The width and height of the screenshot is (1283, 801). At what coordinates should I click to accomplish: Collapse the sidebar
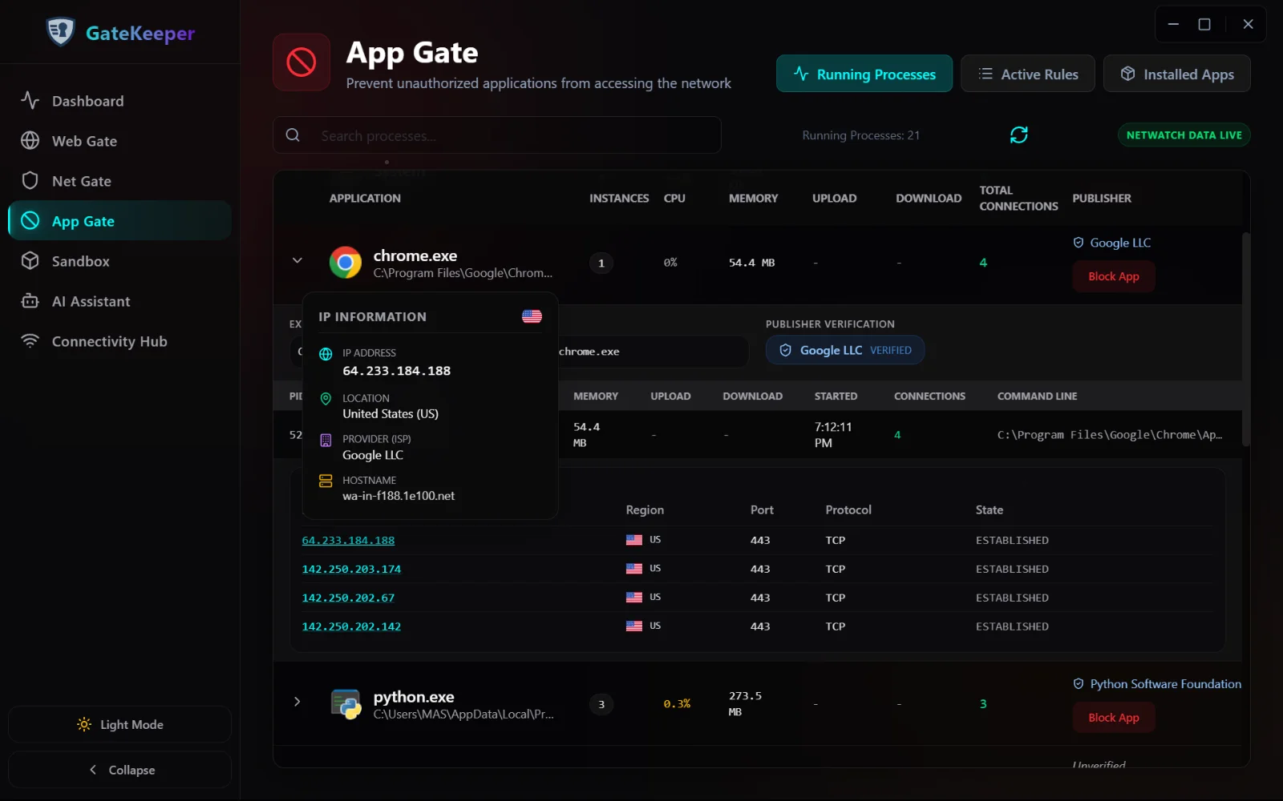[120, 770]
